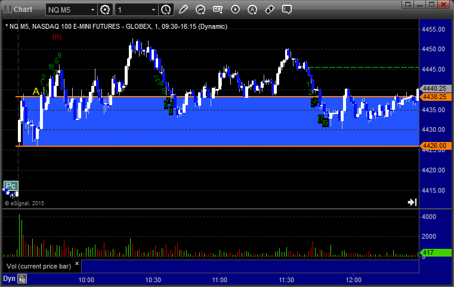Click the NQ M5 symbol input field

pyautogui.click(x=68, y=10)
